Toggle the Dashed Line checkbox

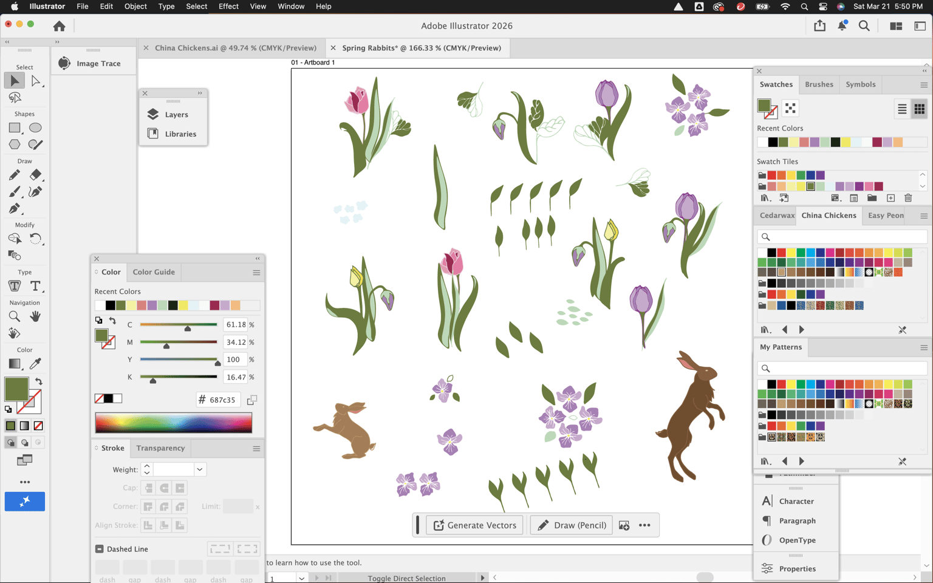pos(99,549)
